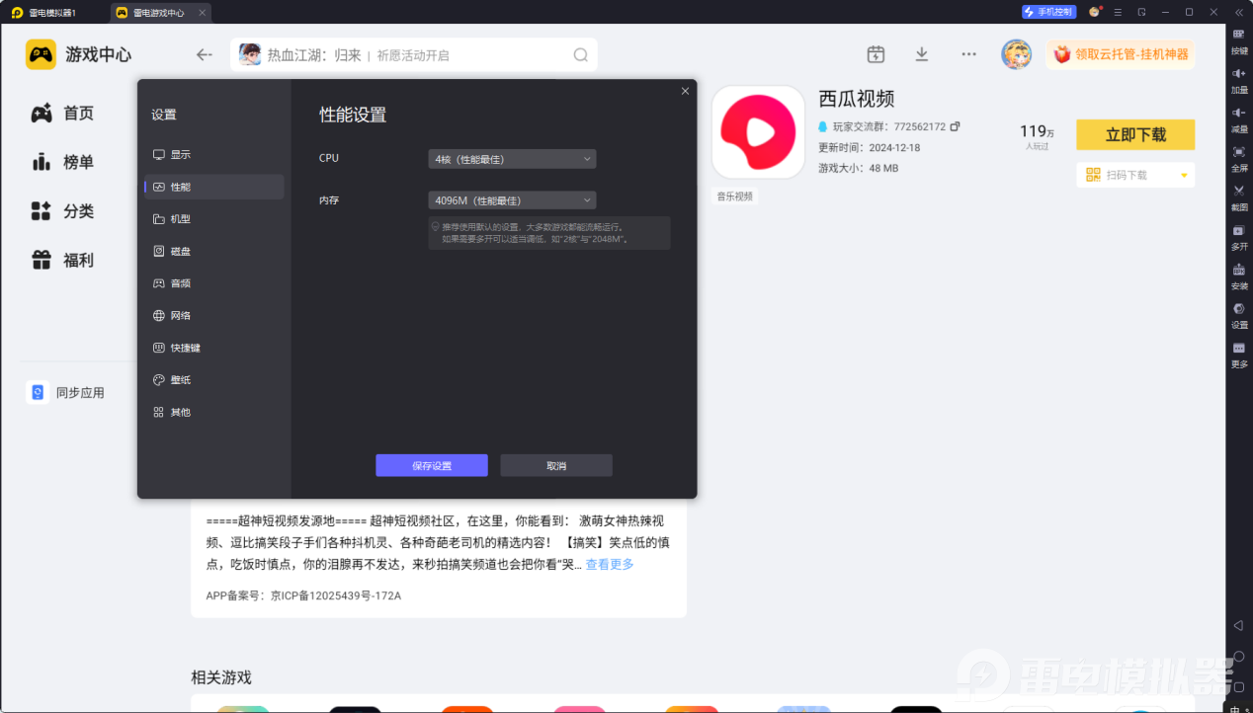1253x713 pixels.
Task: Click the 查看更多 link
Action: pos(610,565)
